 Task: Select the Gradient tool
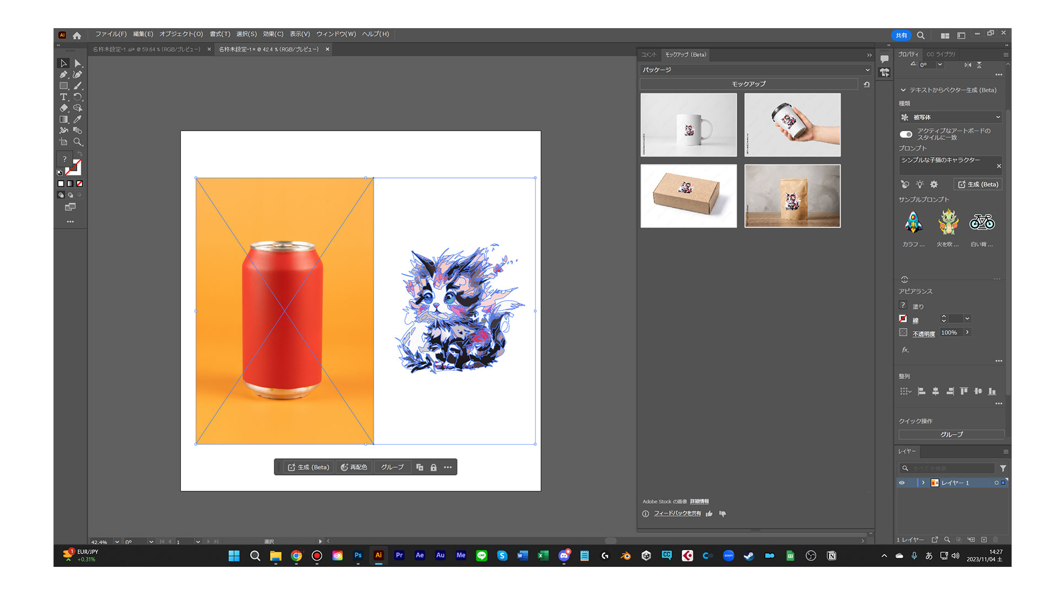(x=63, y=119)
